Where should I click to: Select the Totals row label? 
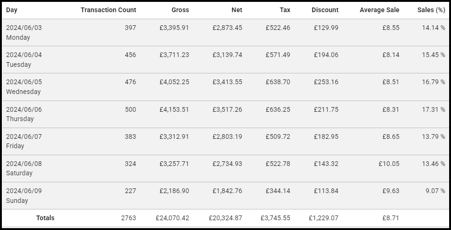(45, 218)
